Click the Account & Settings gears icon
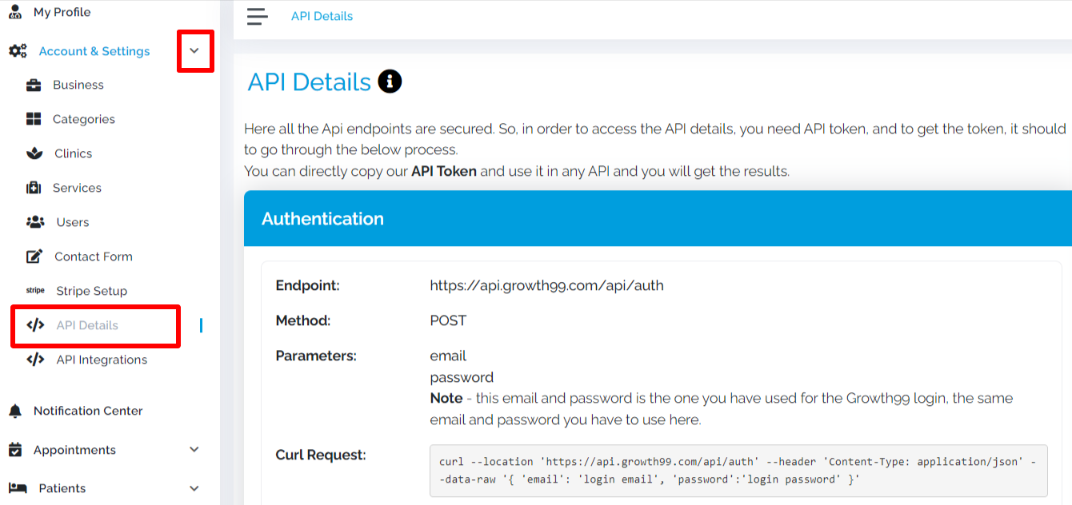1072x505 pixels. coord(17,51)
